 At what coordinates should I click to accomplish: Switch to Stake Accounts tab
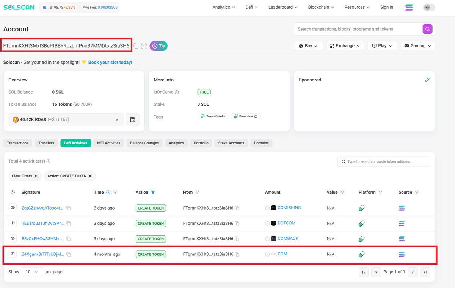coord(231,143)
